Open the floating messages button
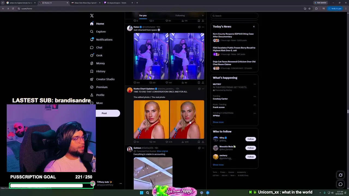Image resolution: width=349 pixels, height=196 pixels. pos(341,184)
